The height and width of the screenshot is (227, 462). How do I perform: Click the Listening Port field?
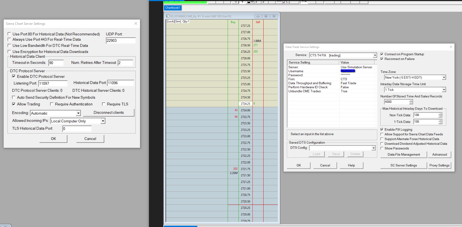(x=53, y=83)
